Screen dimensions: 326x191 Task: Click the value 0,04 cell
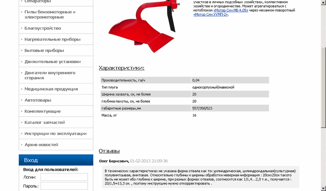(230, 80)
